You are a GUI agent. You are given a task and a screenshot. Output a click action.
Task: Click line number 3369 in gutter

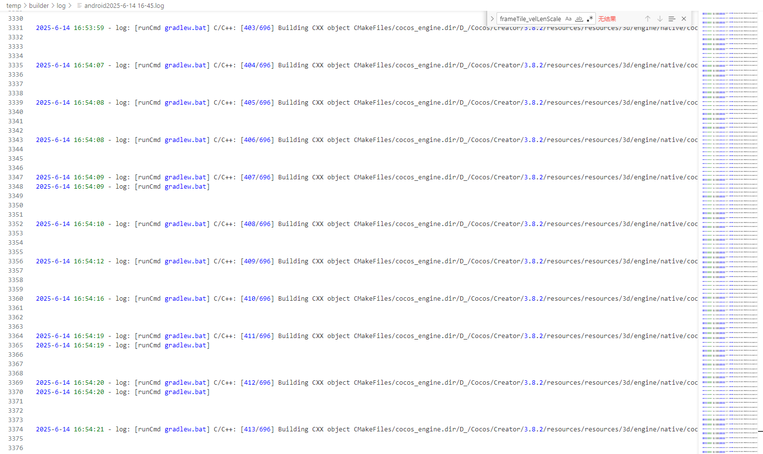coord(16,383)
